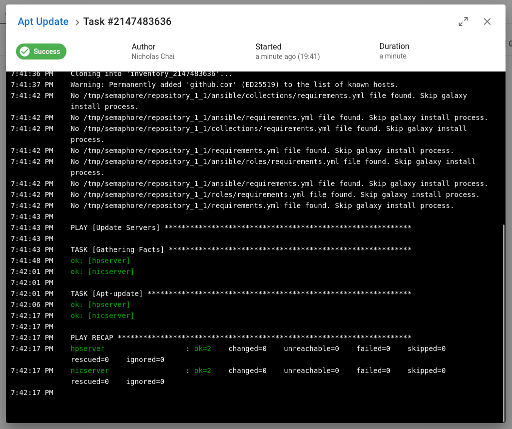
Task: Click the 7:41:48 PM timestamp
Action: tap(32, 260)
